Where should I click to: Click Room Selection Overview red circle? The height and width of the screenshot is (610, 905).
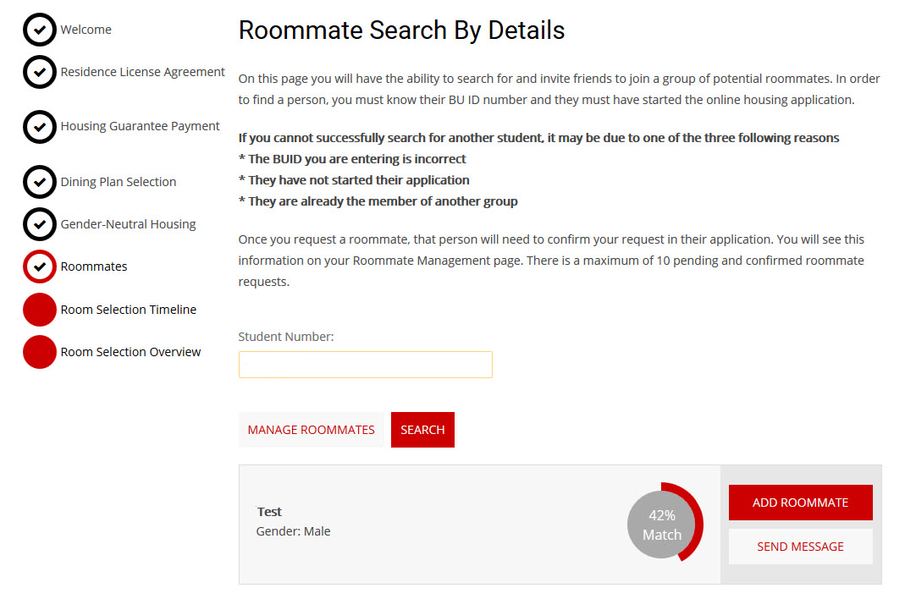39,352
